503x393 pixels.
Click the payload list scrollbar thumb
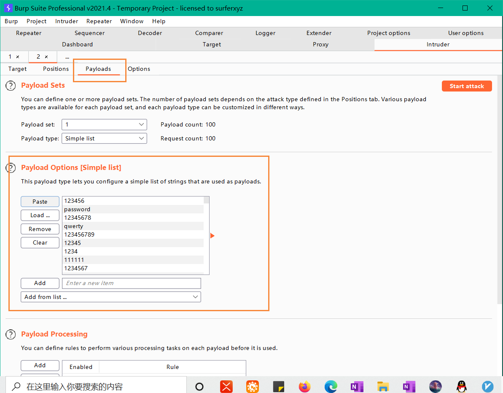(206, 200)
